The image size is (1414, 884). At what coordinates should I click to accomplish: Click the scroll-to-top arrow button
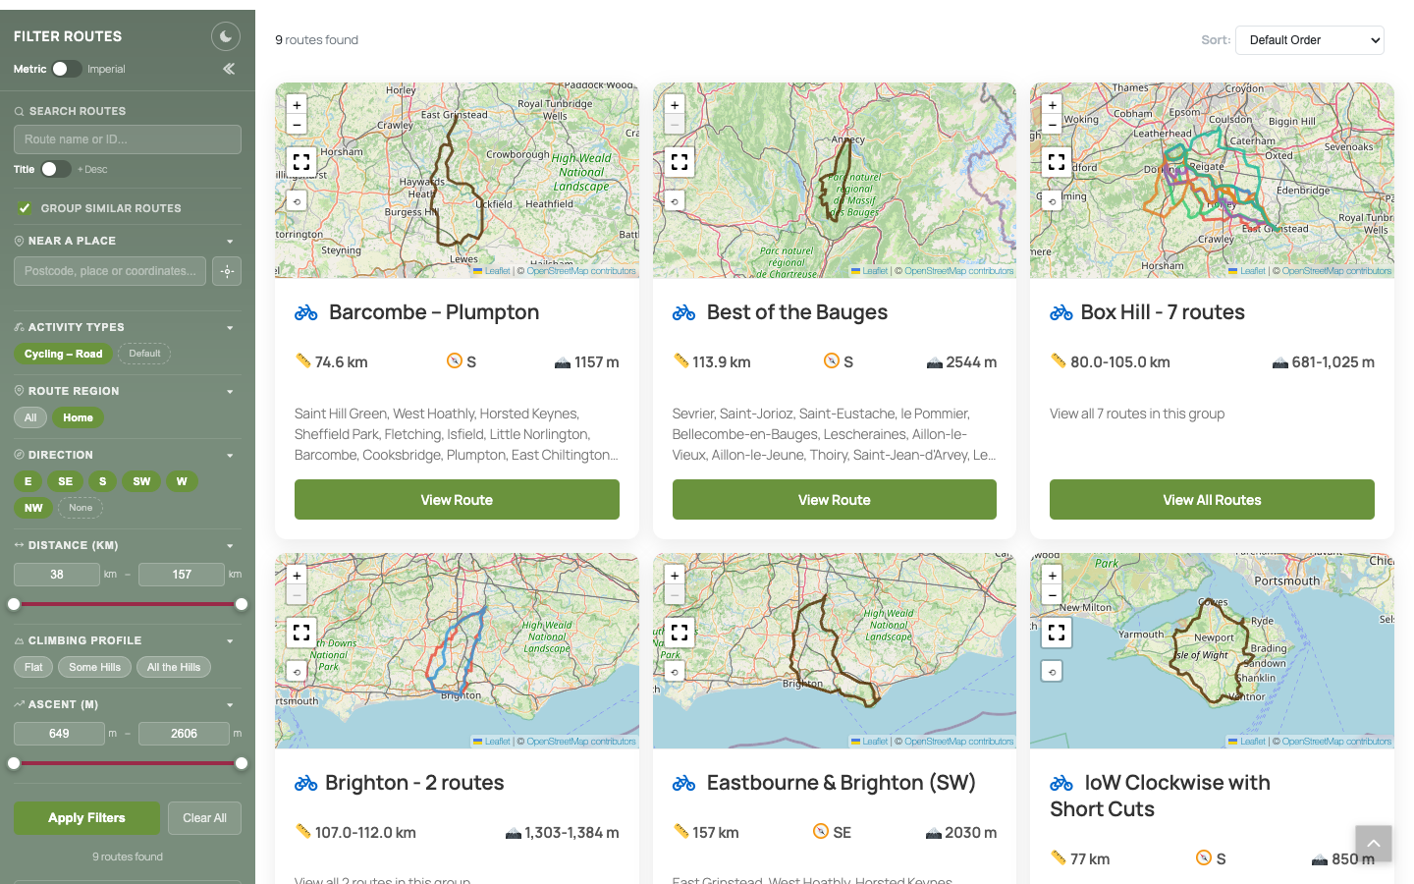1374,844
